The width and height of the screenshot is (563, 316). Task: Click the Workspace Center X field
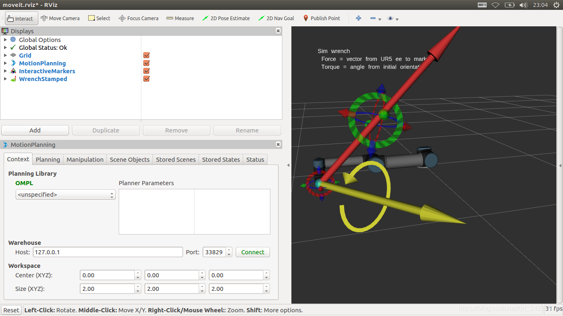point(107,275)
